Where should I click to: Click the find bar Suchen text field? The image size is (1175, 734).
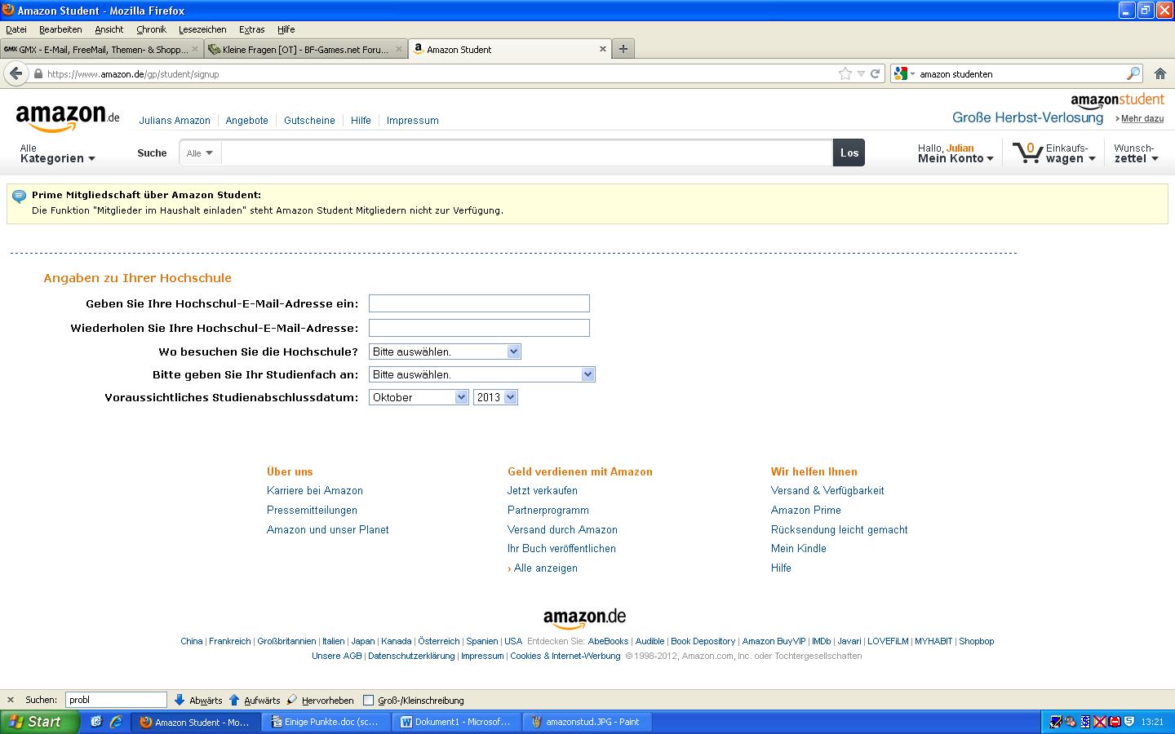(116, 700)
